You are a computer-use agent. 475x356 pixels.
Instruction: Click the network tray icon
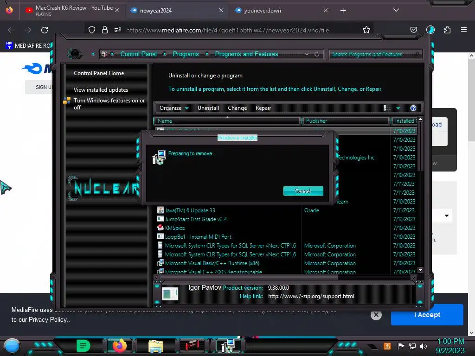click(x=412, y=346)
